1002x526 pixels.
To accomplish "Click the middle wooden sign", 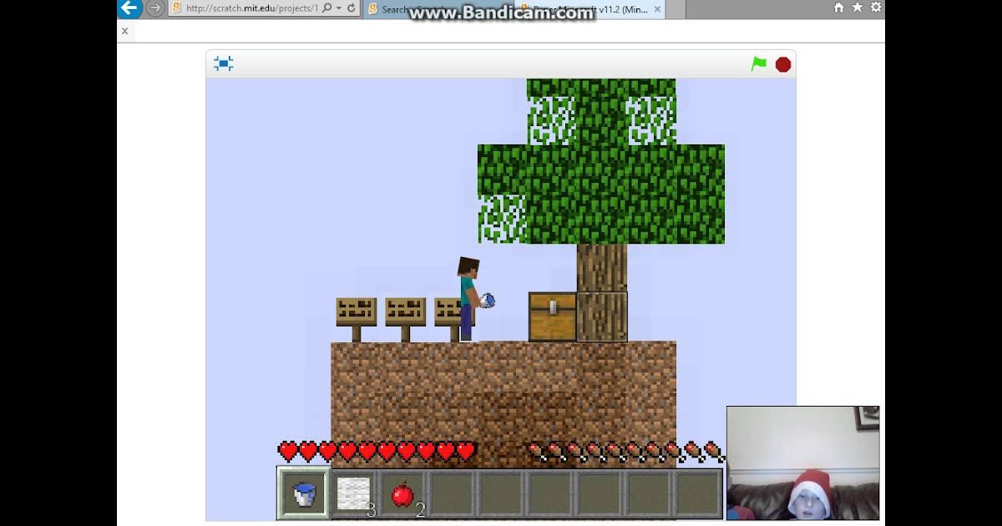I will click(x=405, y=318).
